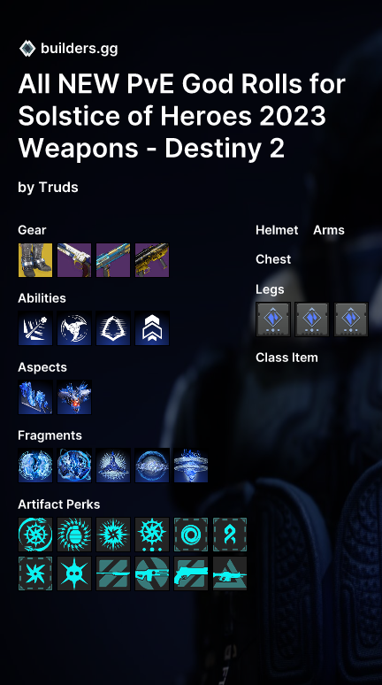Click the third Legs armor mod
This screenshot has width=382, height=685.
click(351, 319)
